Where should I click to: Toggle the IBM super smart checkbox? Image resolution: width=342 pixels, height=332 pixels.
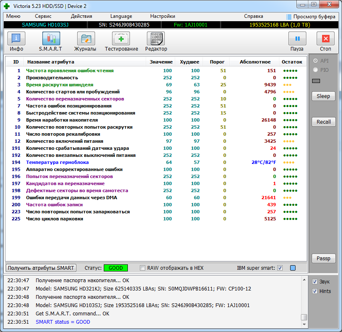[x=280, y=268]
